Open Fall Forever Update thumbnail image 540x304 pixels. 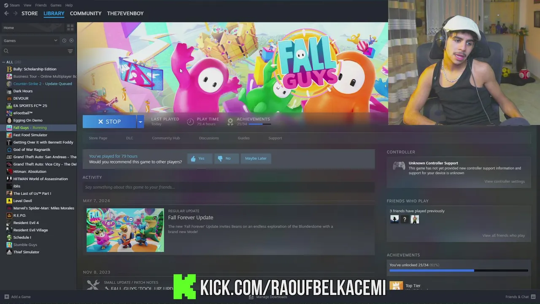pos(125,230)
